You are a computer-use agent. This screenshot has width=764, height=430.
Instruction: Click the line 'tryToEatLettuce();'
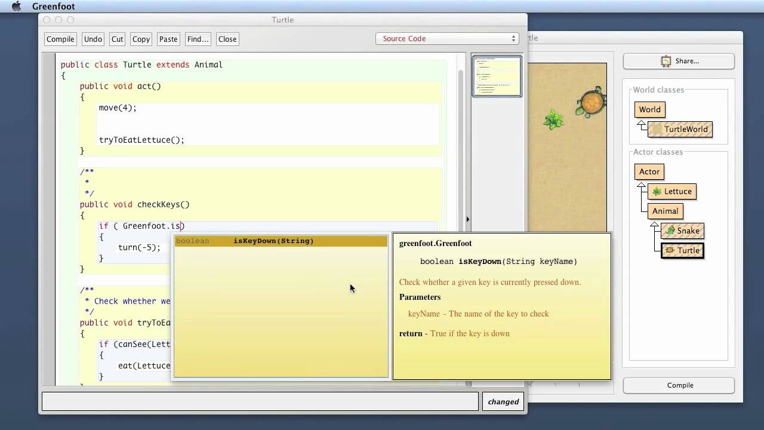(x=141, y=140)
